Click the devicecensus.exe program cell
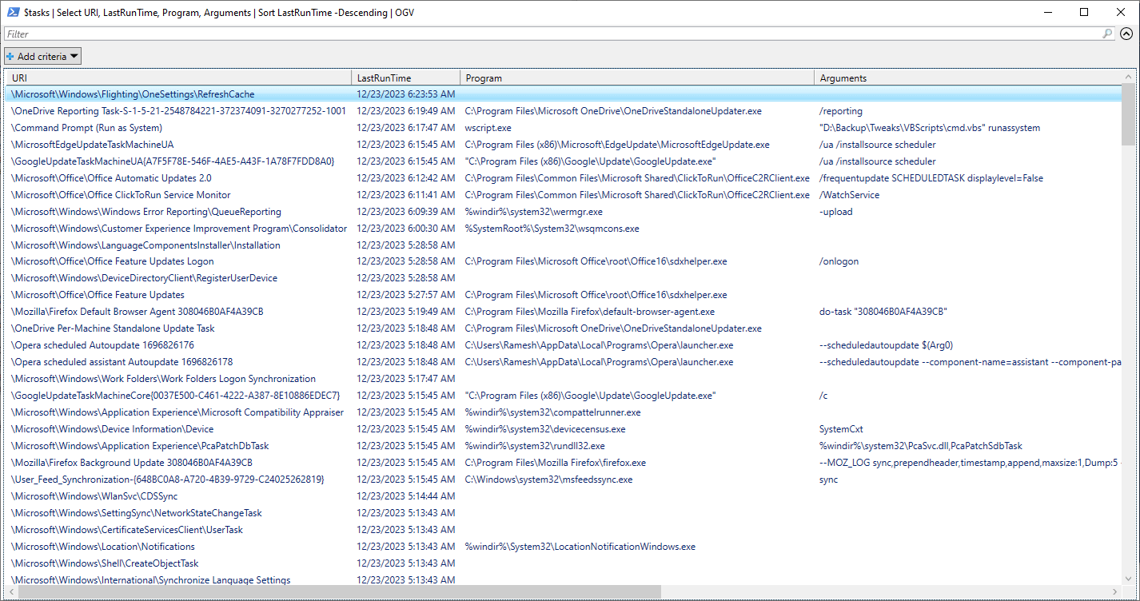1140x601 pixels. coord(545,429)
